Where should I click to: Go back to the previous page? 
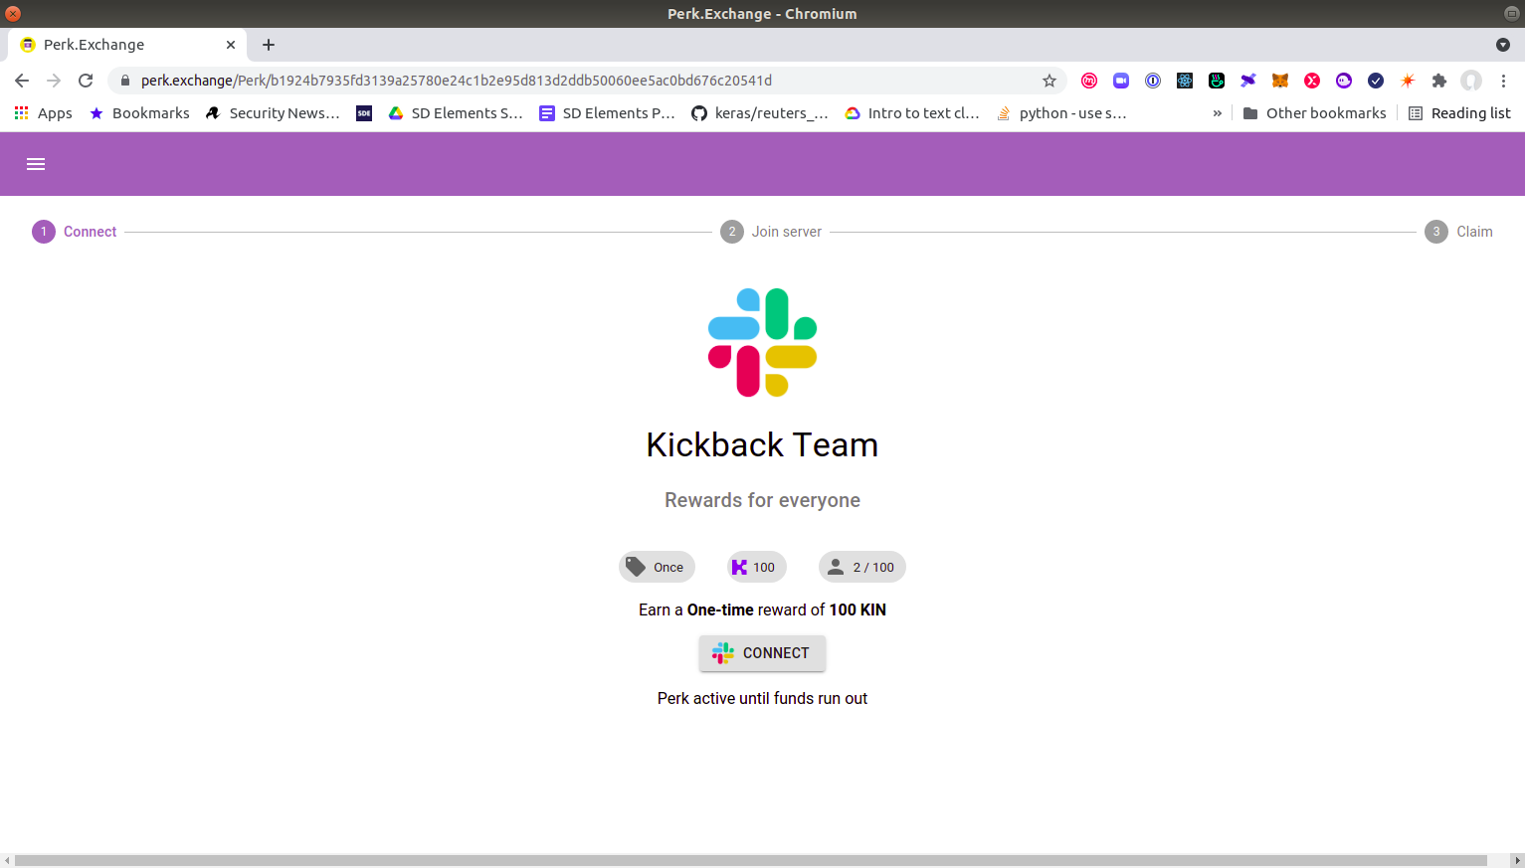click(x=22, y=81)
